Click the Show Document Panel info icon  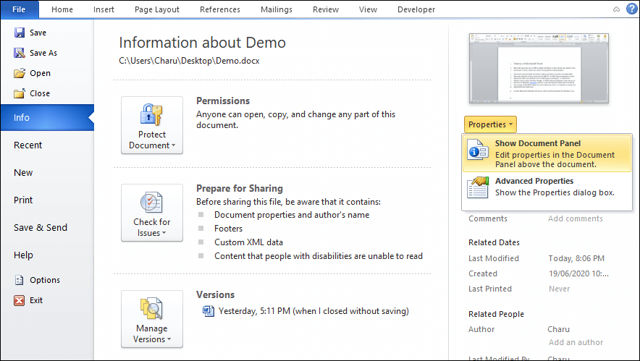478,150
